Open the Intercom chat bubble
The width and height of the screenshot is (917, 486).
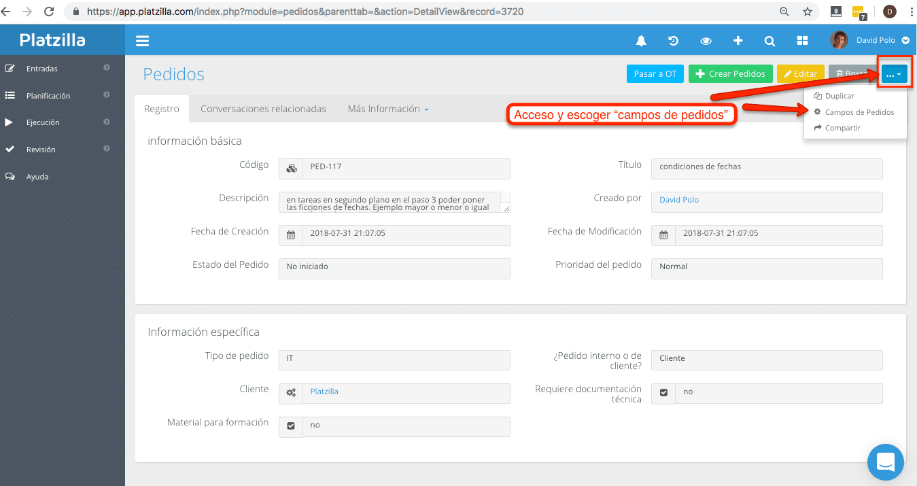pos(885,462)
